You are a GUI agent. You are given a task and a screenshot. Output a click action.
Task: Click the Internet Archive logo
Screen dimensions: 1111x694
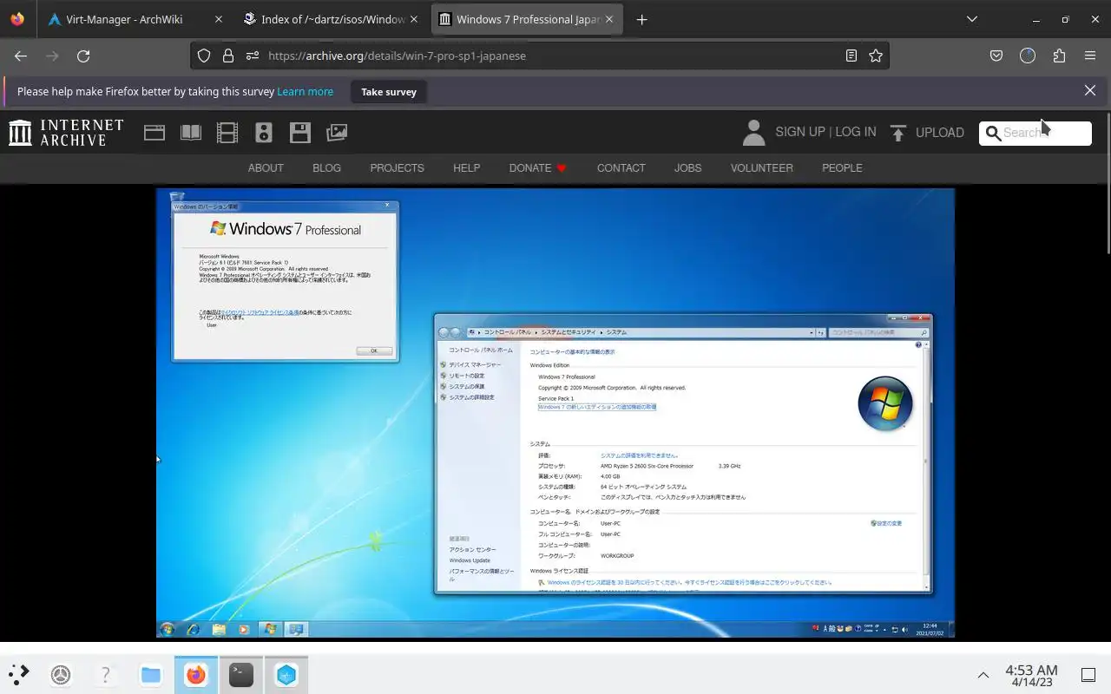[x=66, y=133]
